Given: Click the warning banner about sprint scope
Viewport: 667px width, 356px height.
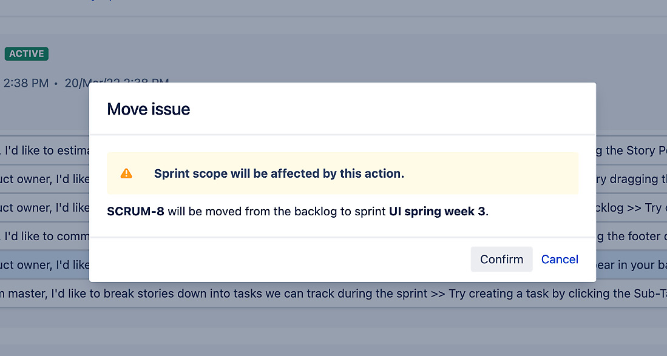Looking at the screenshot, I should coord(343,173).
